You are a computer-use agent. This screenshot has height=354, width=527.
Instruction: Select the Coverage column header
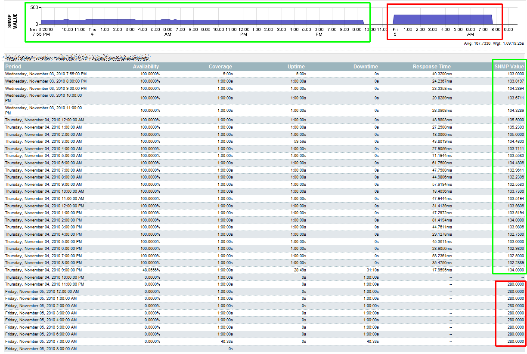point(220,67)
